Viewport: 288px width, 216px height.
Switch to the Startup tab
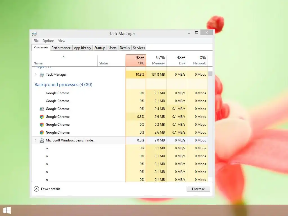[100, 48]
